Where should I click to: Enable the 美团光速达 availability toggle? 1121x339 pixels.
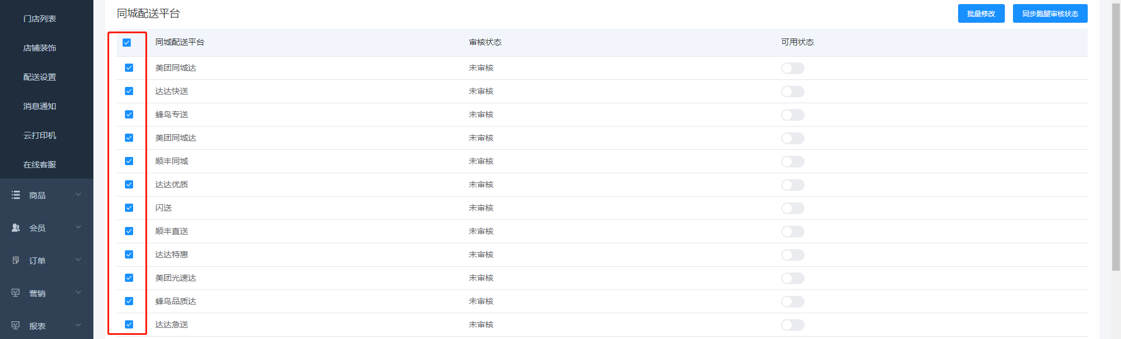(x=792, y=278)
